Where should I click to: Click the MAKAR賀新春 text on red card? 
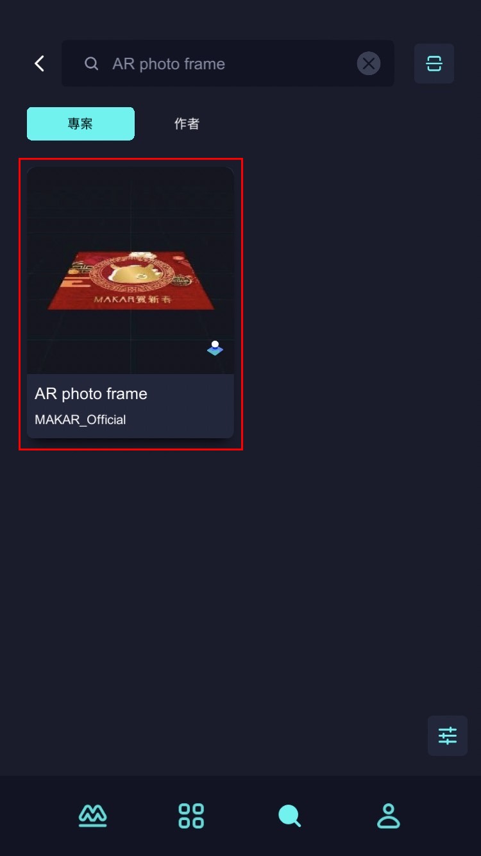coord(133,299)
